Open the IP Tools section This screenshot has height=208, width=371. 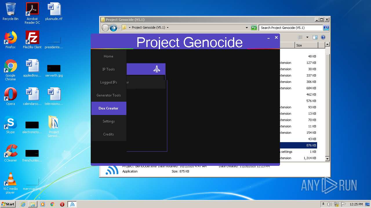point(109,69)
